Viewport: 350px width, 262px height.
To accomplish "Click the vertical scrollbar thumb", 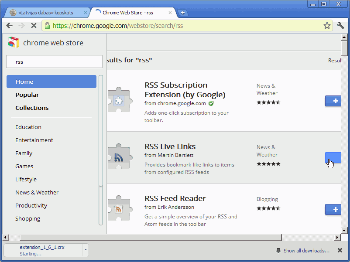I will tap(344, 48).
